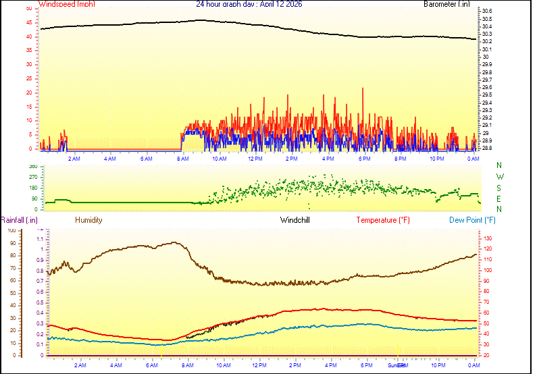Click the Humidity legend label
Image resolution: width=539 pixels, height=374 pixels.
[x=88, y=220]
